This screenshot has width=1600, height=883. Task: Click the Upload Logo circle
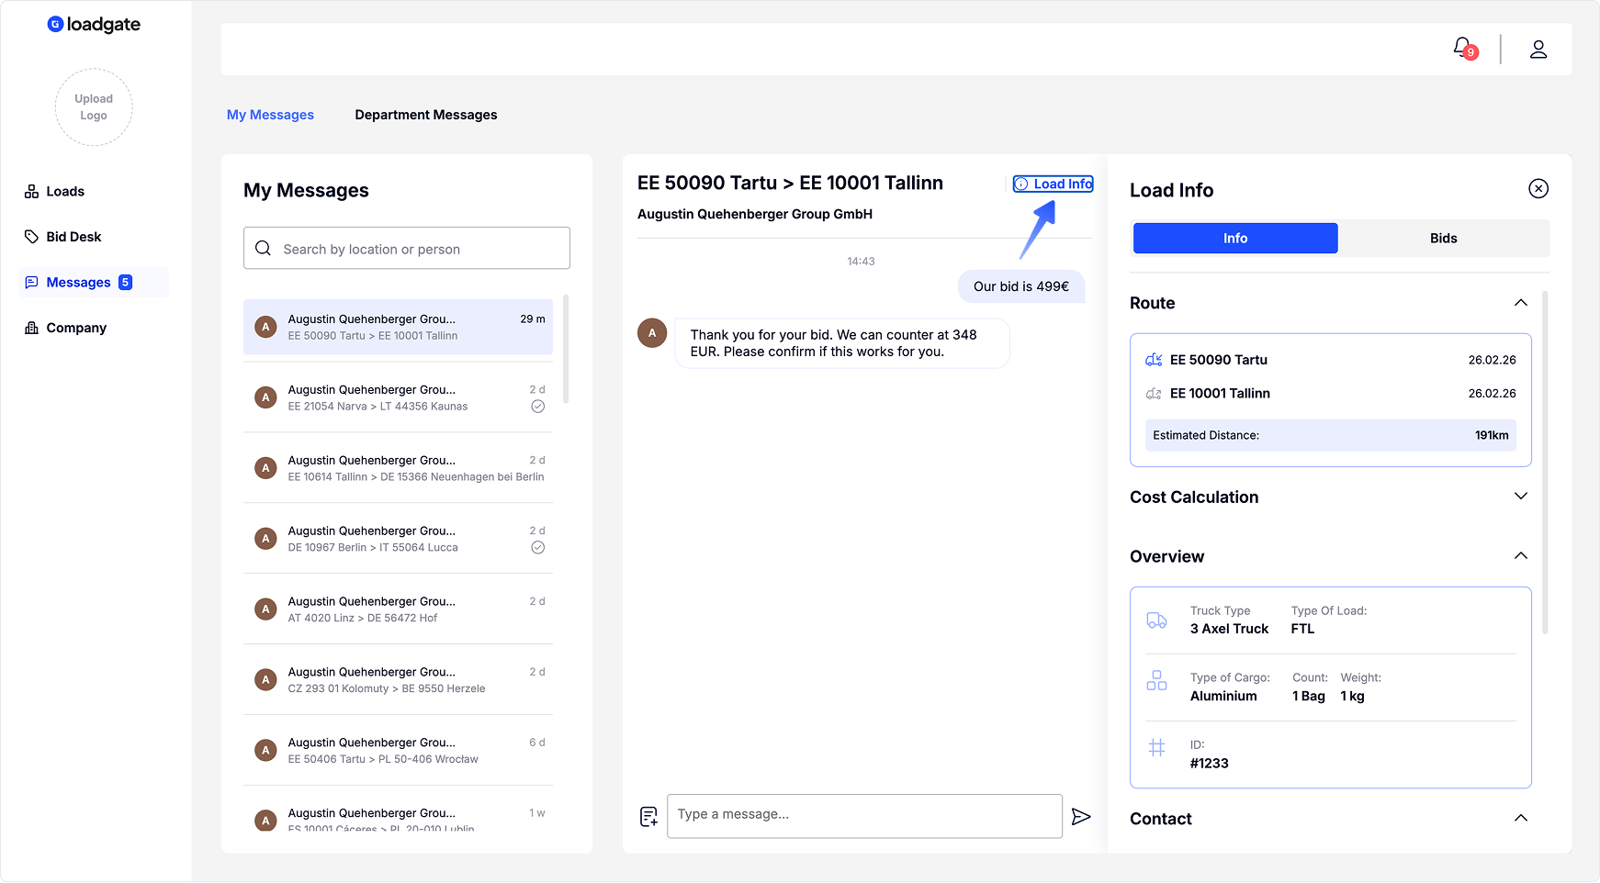[94, 107]
